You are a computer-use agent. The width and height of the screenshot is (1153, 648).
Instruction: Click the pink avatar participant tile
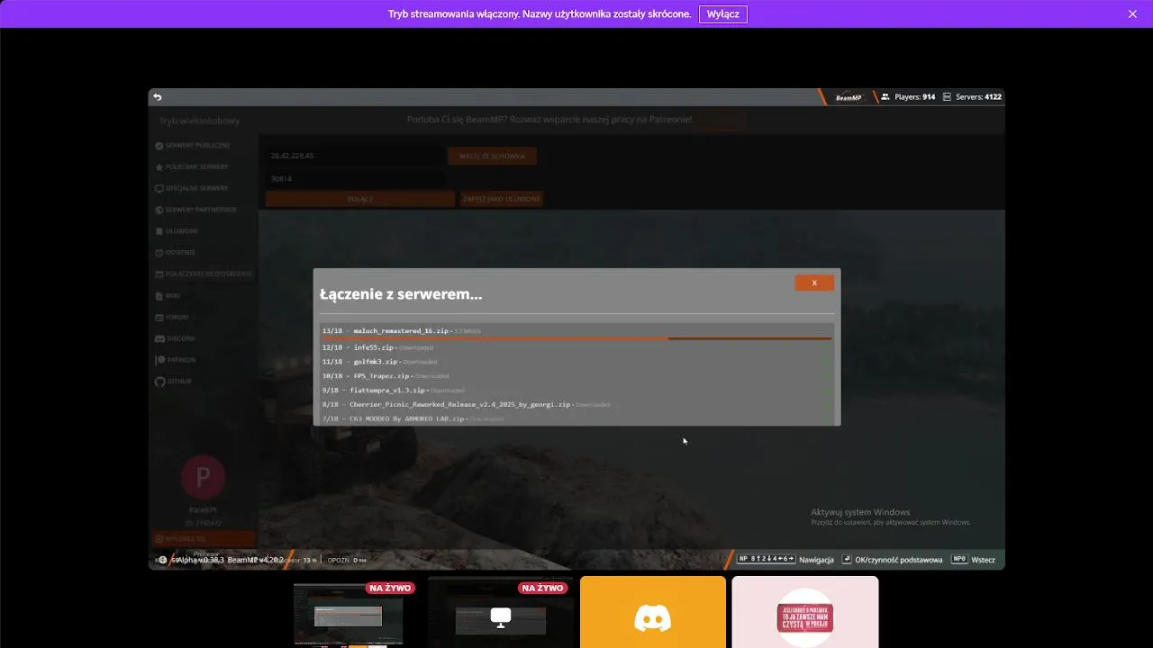pyautogui.click(x=805, y=612)
